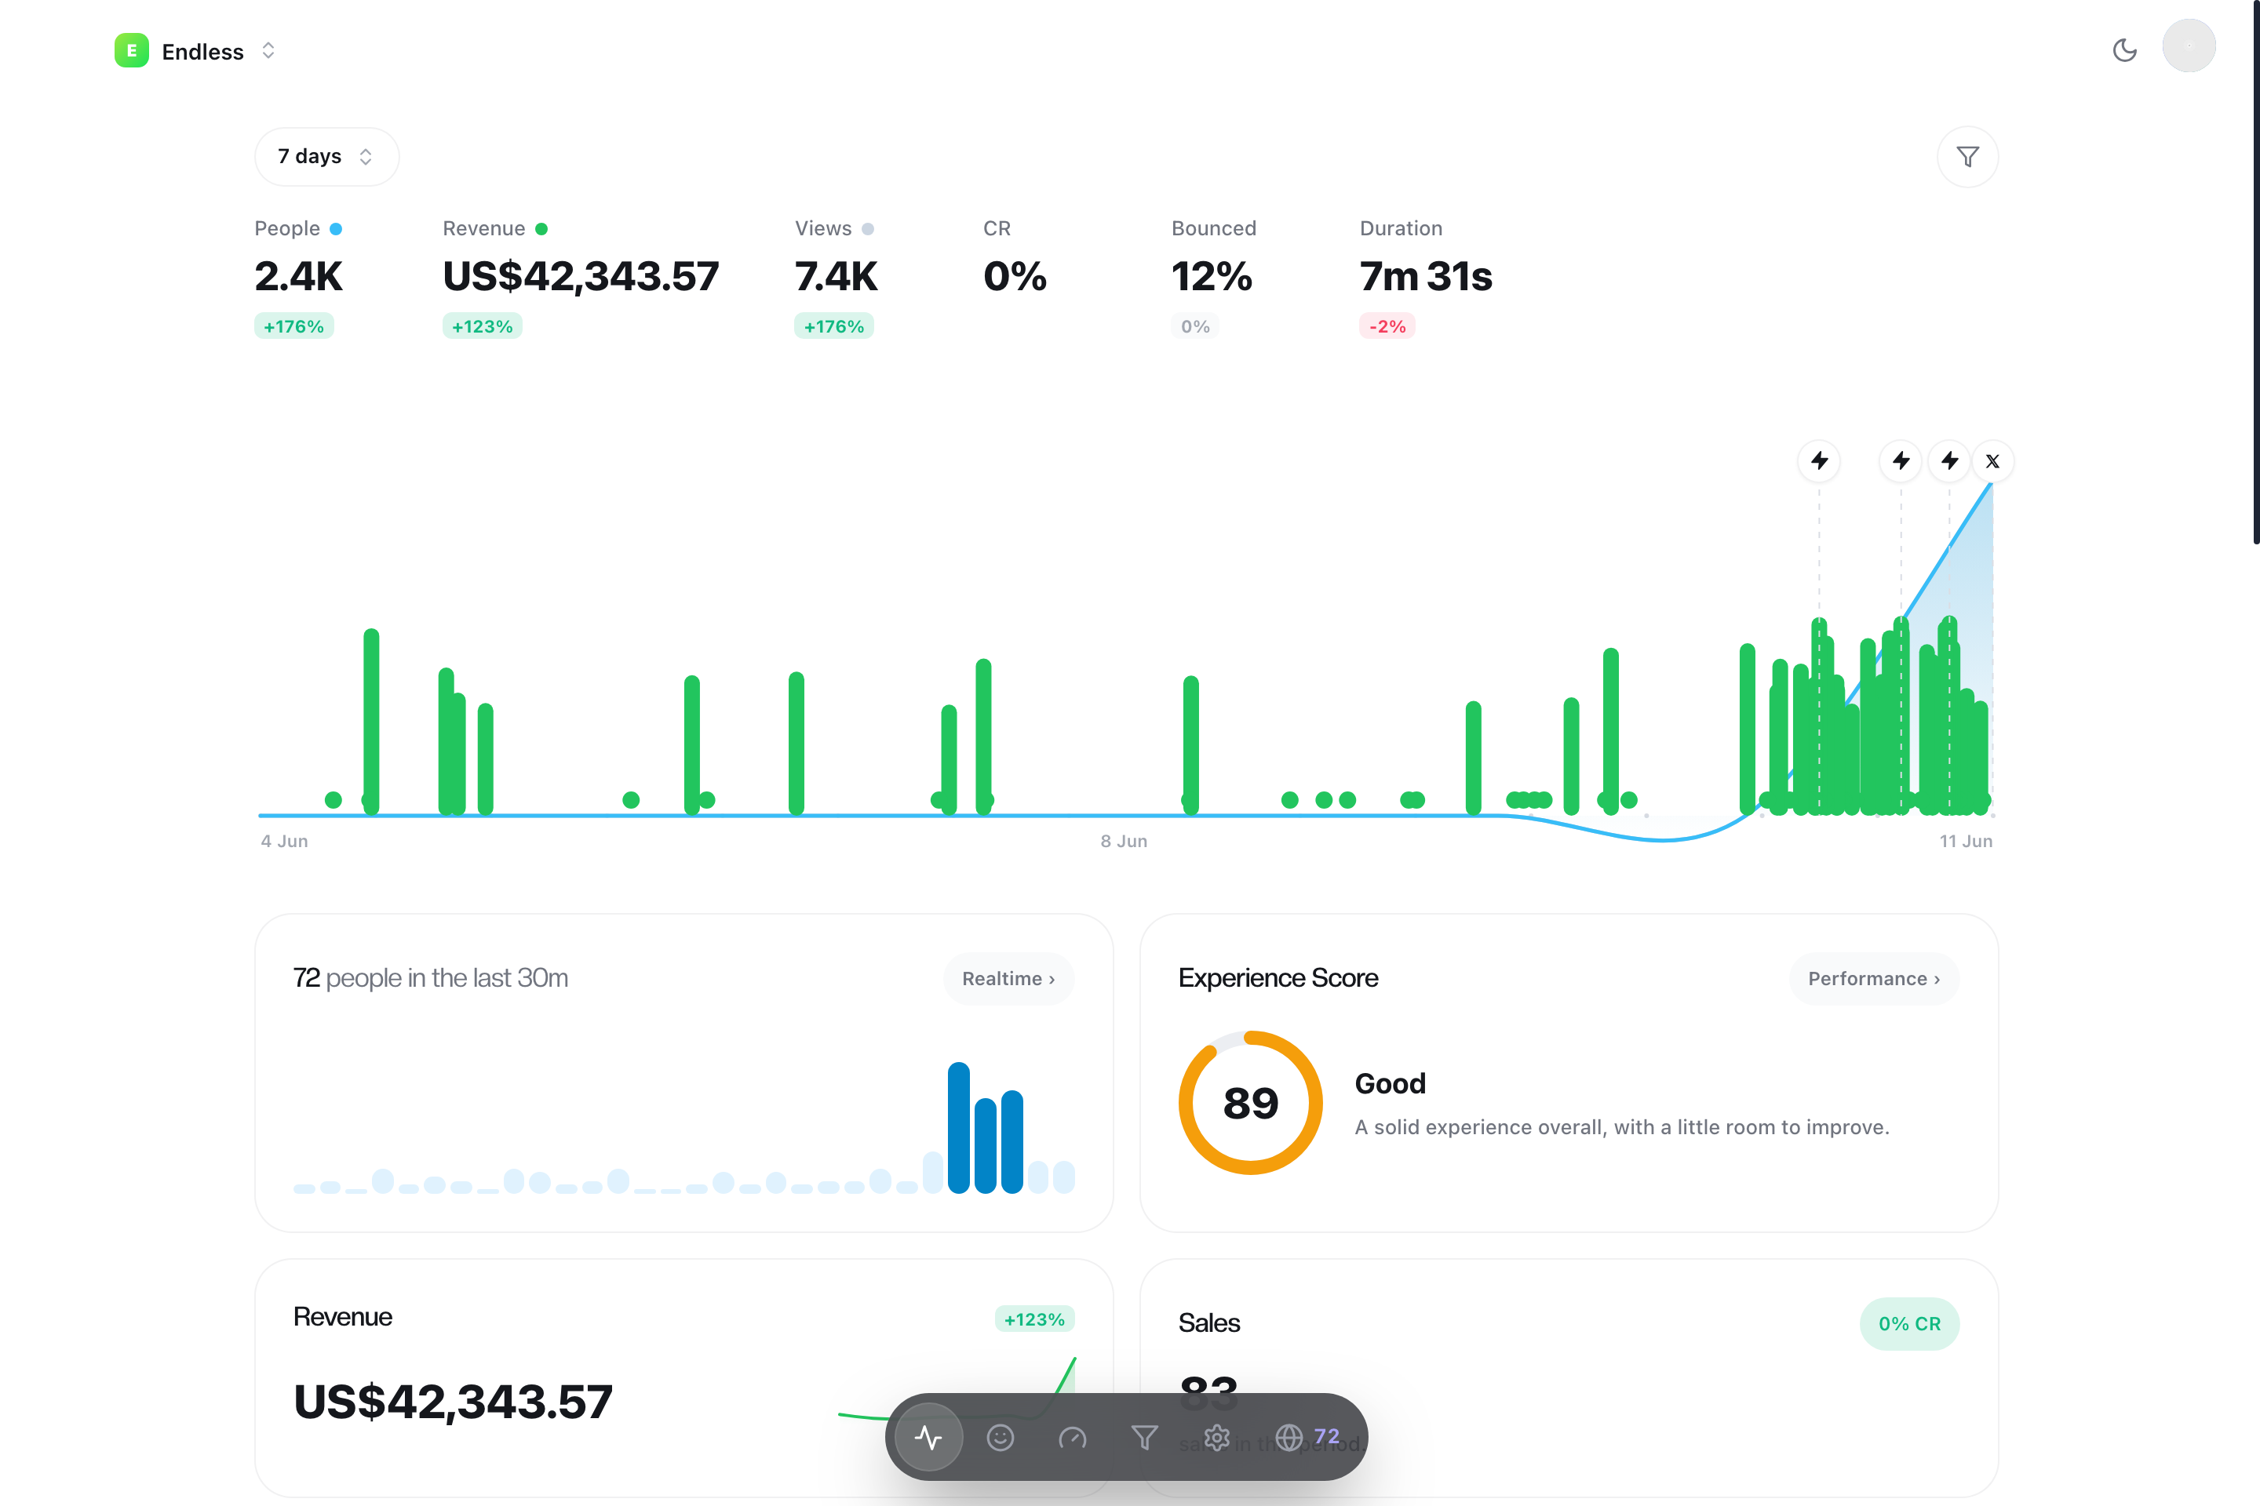The height and width of the screenshot is (1506, 2260).
Task: Open the speed gauge performance section in dock
Action: tap(1073, 1437)
